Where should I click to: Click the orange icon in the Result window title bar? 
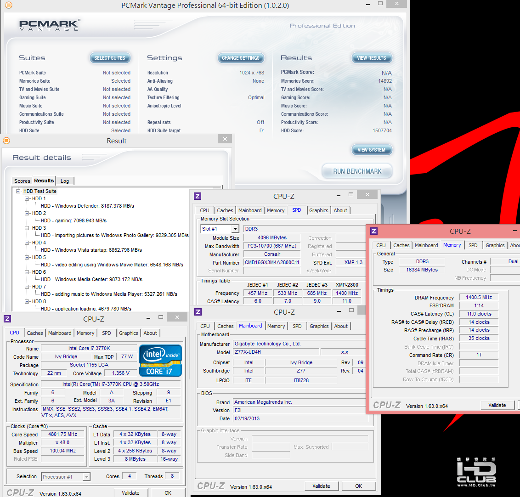6,141
